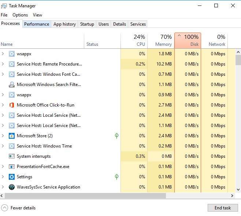Image resolution: width=241 pixels, height=216 pixels.
Task: Click the Service Host: Windows Time icon
Action: (x=12, y=146)
